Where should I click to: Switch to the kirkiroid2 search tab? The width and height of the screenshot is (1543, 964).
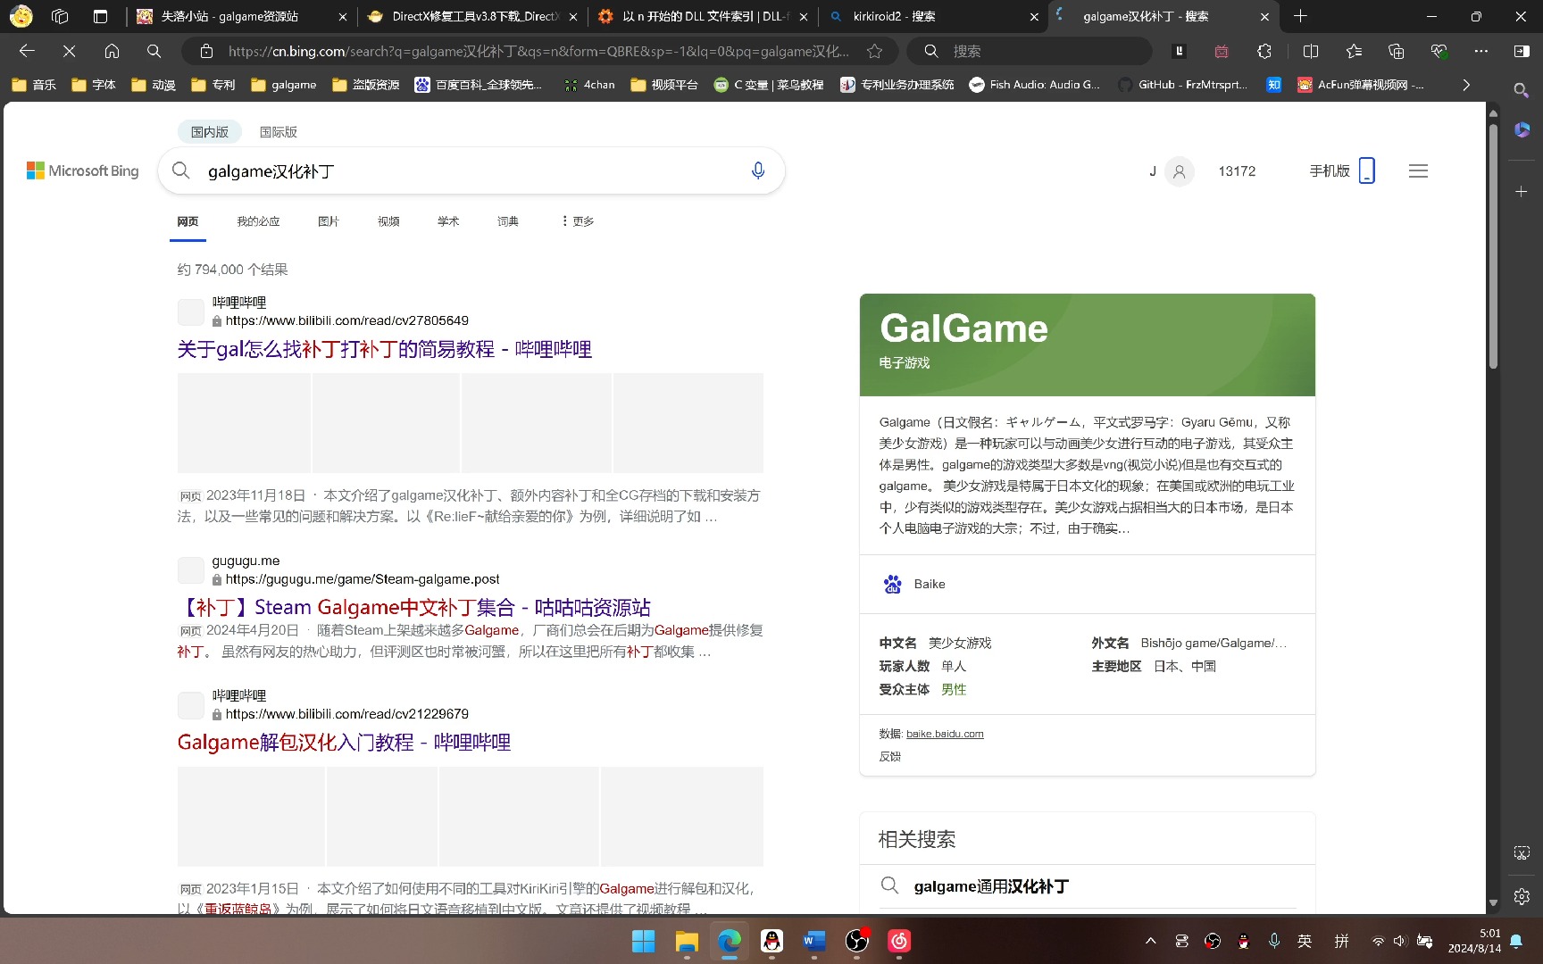tap(933, 16)
